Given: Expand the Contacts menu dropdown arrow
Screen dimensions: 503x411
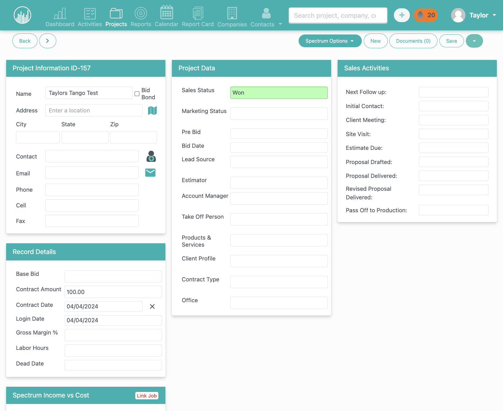Looking at the screenshot, I should click(280, 24).
